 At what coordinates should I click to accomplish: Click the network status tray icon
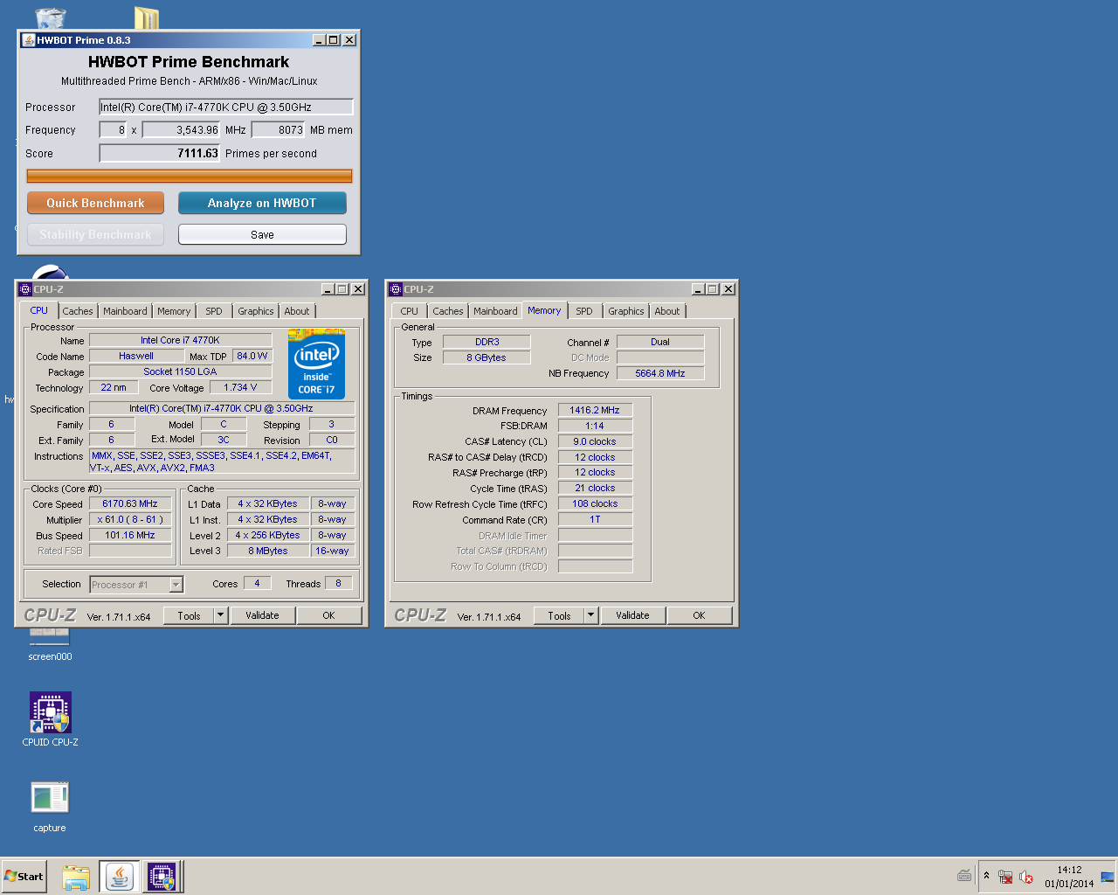click(x=1005, y=877)
